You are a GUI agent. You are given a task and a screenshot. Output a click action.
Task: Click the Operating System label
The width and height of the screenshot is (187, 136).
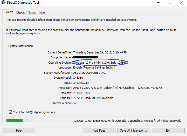(60, 63)
